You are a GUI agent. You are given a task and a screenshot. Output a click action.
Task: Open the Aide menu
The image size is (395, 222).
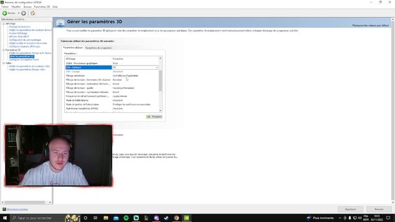point(55,7)
